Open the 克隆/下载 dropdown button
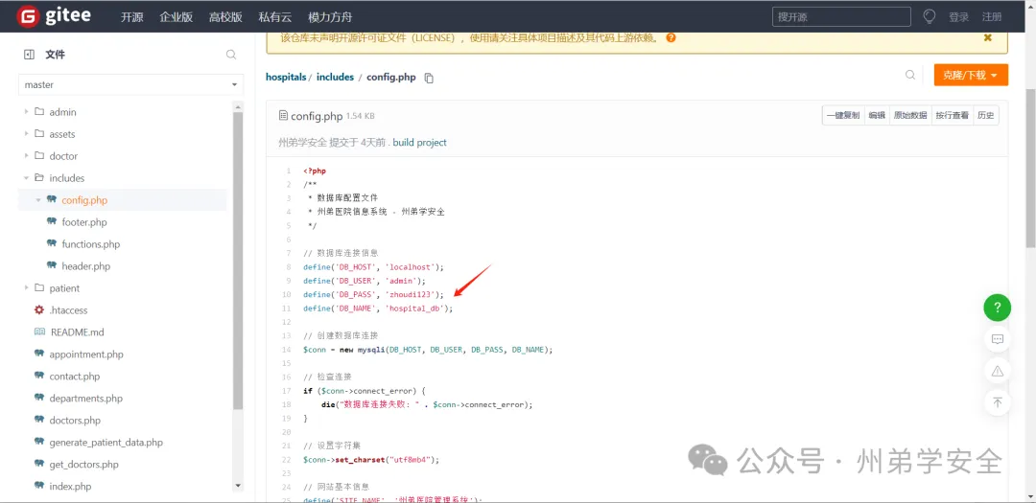Viewport: 1036px width, 503px height. (x=971, y=76)
